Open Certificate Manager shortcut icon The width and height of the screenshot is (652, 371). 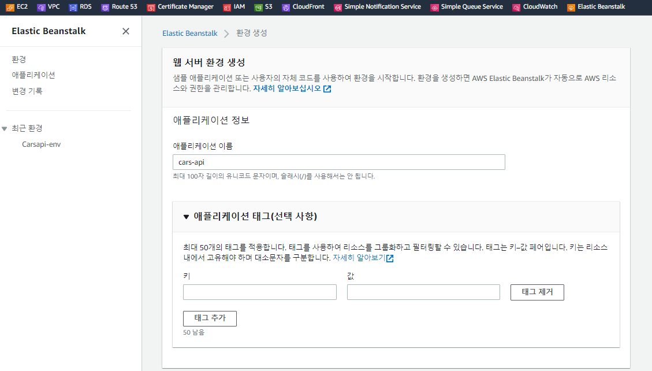click(151, 7)
